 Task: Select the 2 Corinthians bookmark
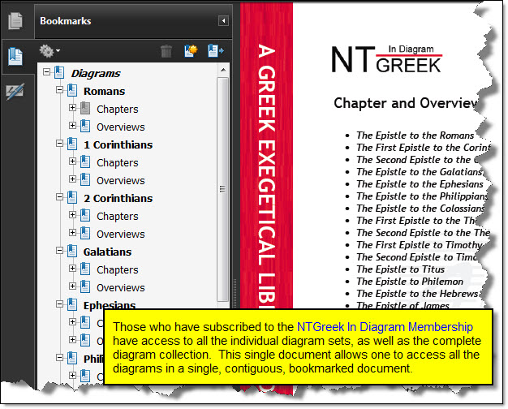pyautogui.click(x=117, y=198)
